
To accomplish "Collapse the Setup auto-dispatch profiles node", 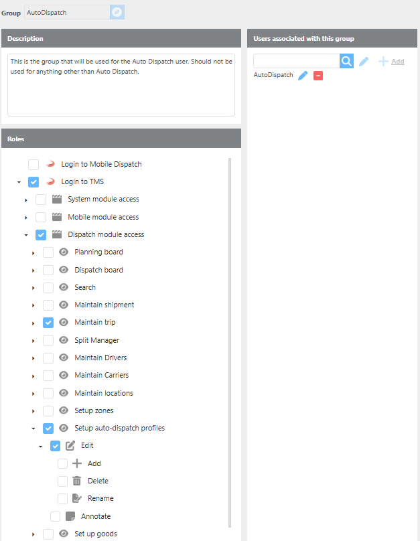I will [x=33, y=429].
